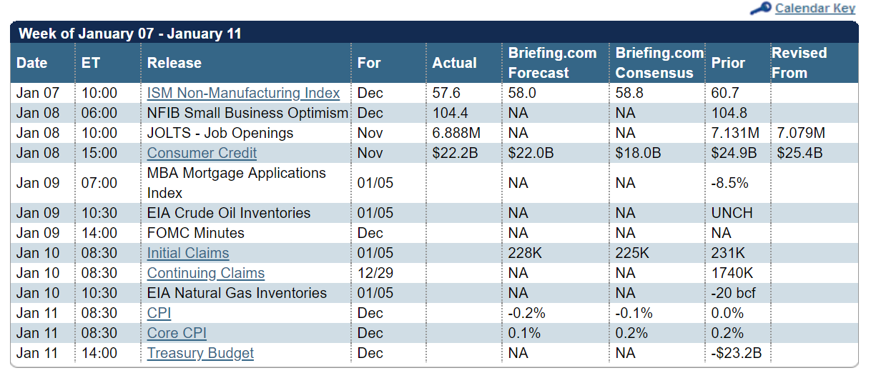Open the Consumer Credit release link
This screenshot has height=383, width=871.
pos(202,153)
